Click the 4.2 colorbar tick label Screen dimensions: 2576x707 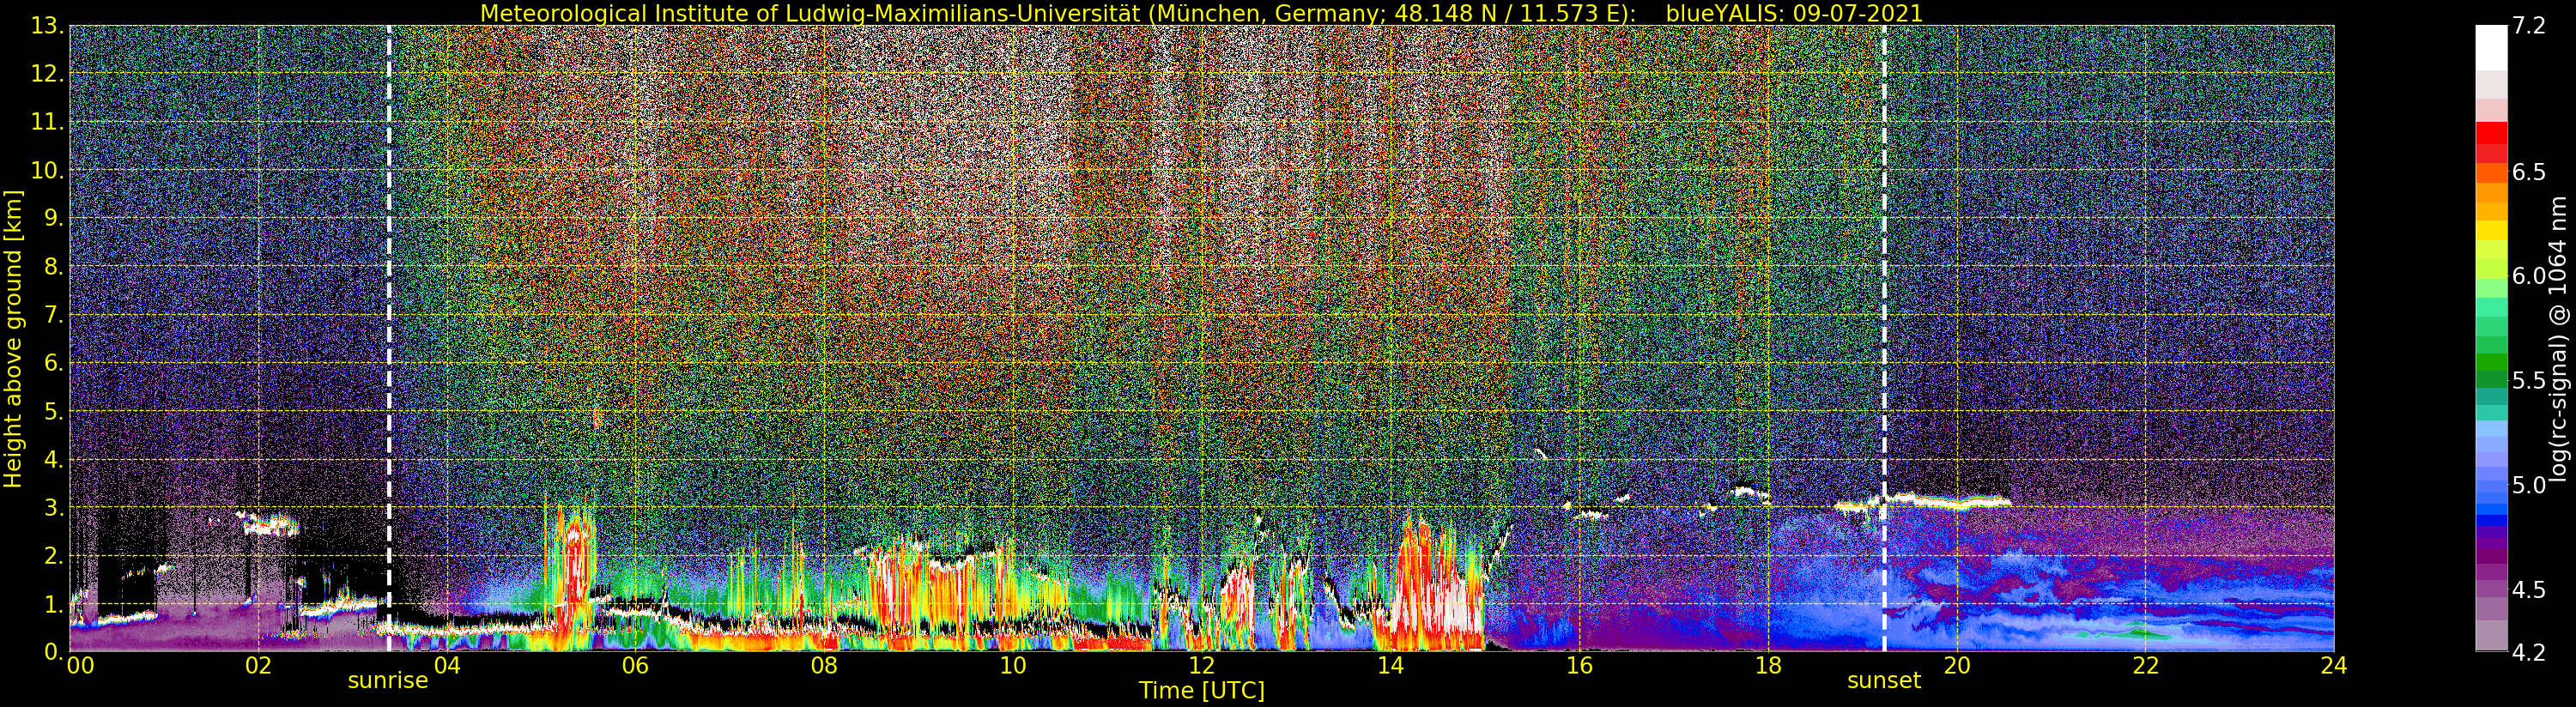click(x=2529, y=652)
